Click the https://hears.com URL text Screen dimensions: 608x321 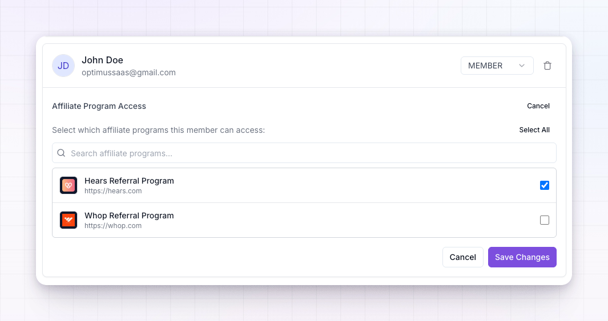(113, 191)
